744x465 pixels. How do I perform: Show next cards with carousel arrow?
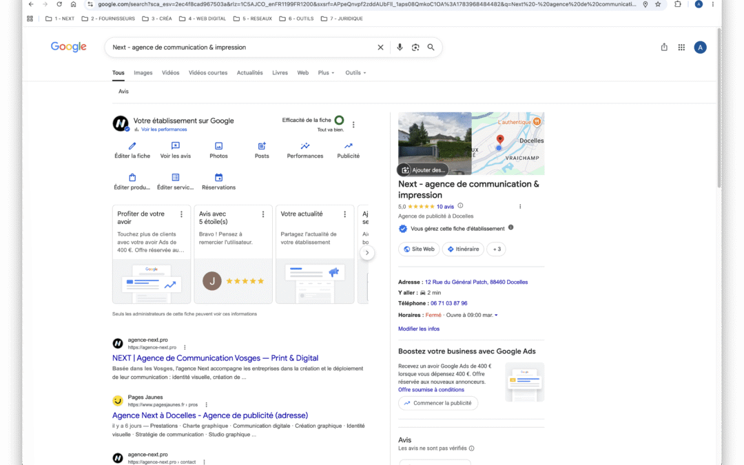point(366,252)
